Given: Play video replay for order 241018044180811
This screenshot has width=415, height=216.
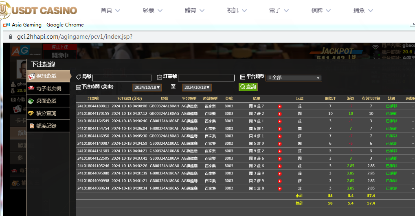Looking at the screenshot, I should coord(280,106).
